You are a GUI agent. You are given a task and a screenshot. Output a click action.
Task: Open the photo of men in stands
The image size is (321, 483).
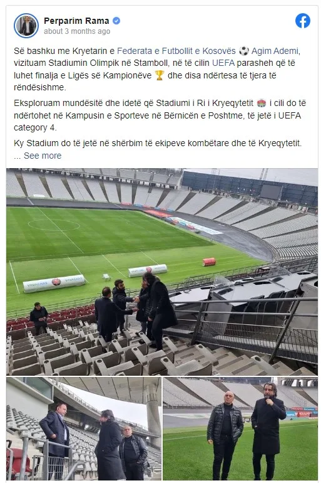pyautogui.click(x=84, y=428)
